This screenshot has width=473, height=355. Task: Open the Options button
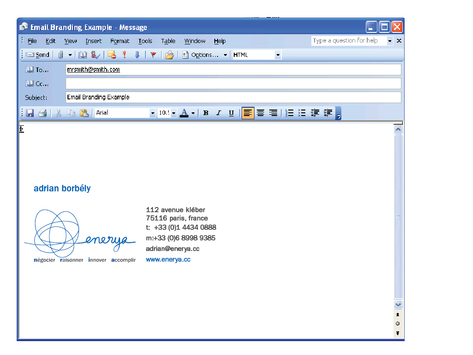pos(200,55)
